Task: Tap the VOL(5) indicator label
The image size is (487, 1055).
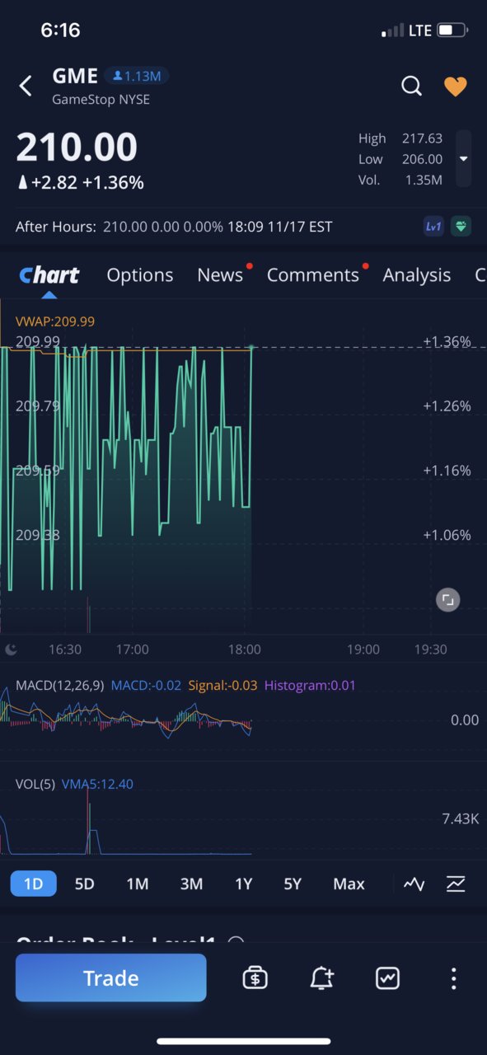Action: [35, 784]
